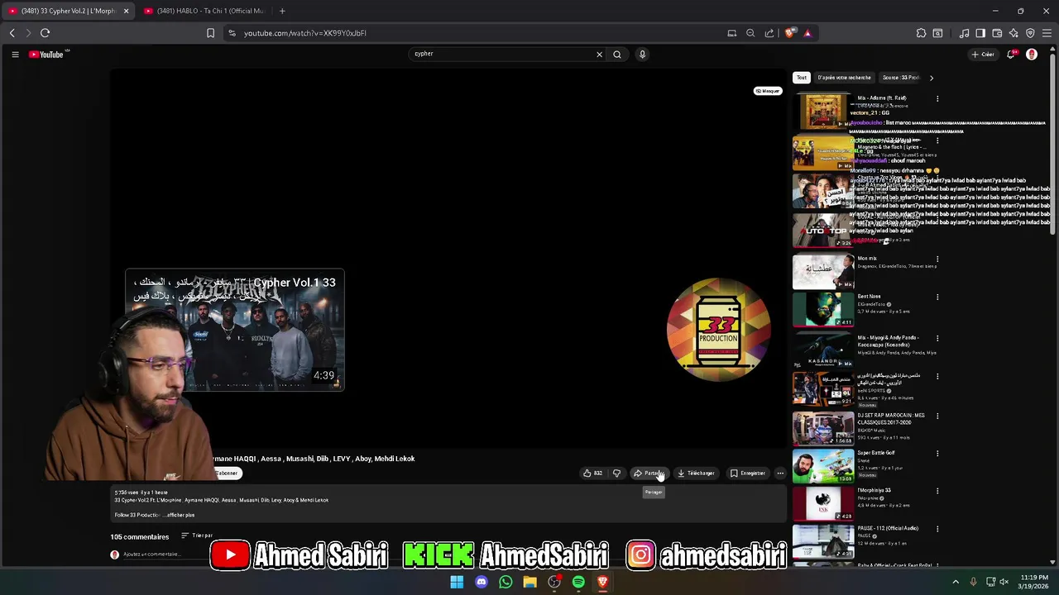Dislike the video with thumbs down
Image resolution: width=1059 pixels, height=595 pixels.
[x=616, y=474]
